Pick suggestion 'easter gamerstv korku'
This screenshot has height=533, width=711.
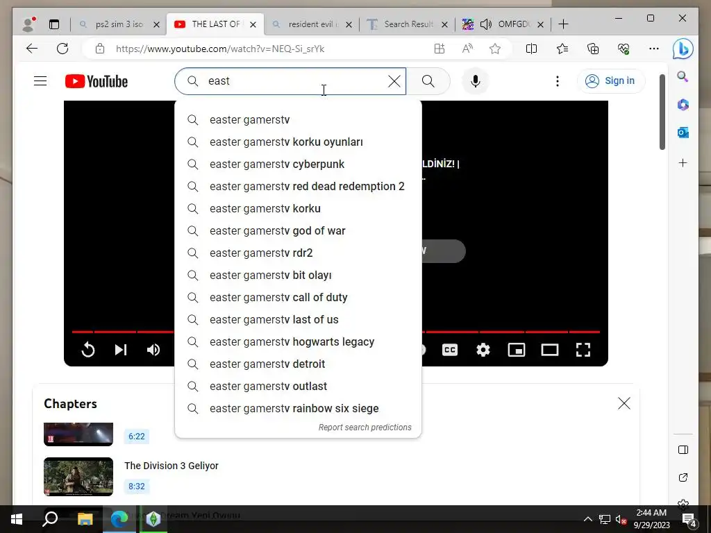tap(298, 208)
